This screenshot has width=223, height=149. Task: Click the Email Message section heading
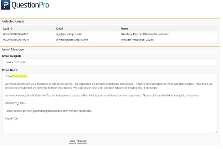tap(13, 49)
